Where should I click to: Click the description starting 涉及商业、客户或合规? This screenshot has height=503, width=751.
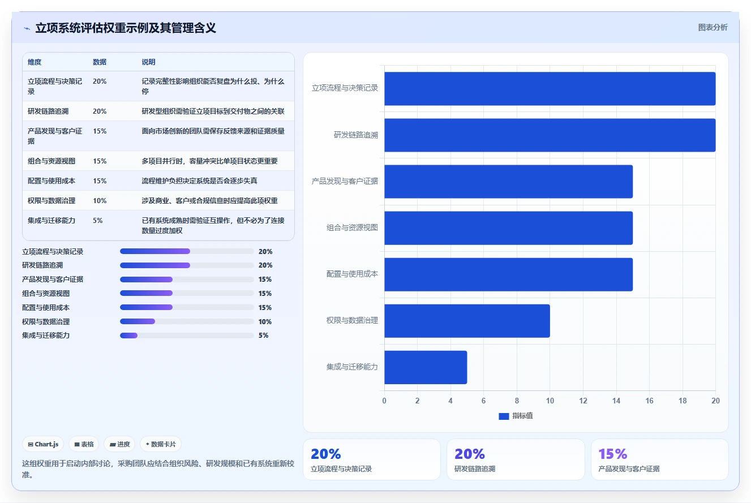tap(209, 201)
